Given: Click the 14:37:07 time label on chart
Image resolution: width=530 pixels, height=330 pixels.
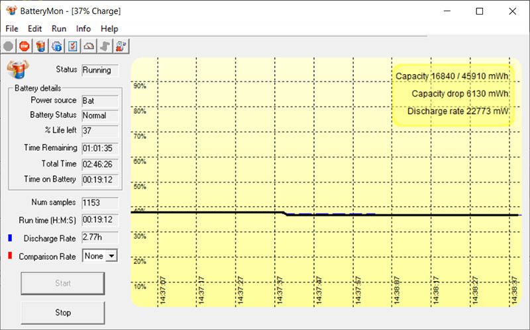Looking at the screenshot, I should pos(162,290).
